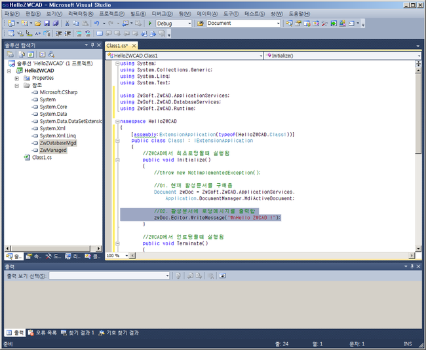
Task: Click the Save All icon
Action: tap(56, 24)
